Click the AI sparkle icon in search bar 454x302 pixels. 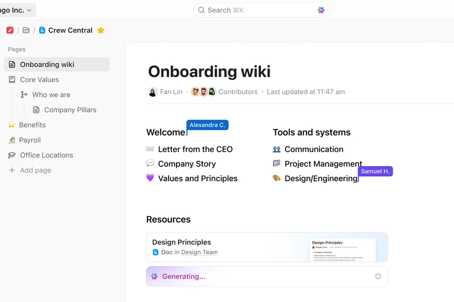pyautogui.click(x=321, y=10)
